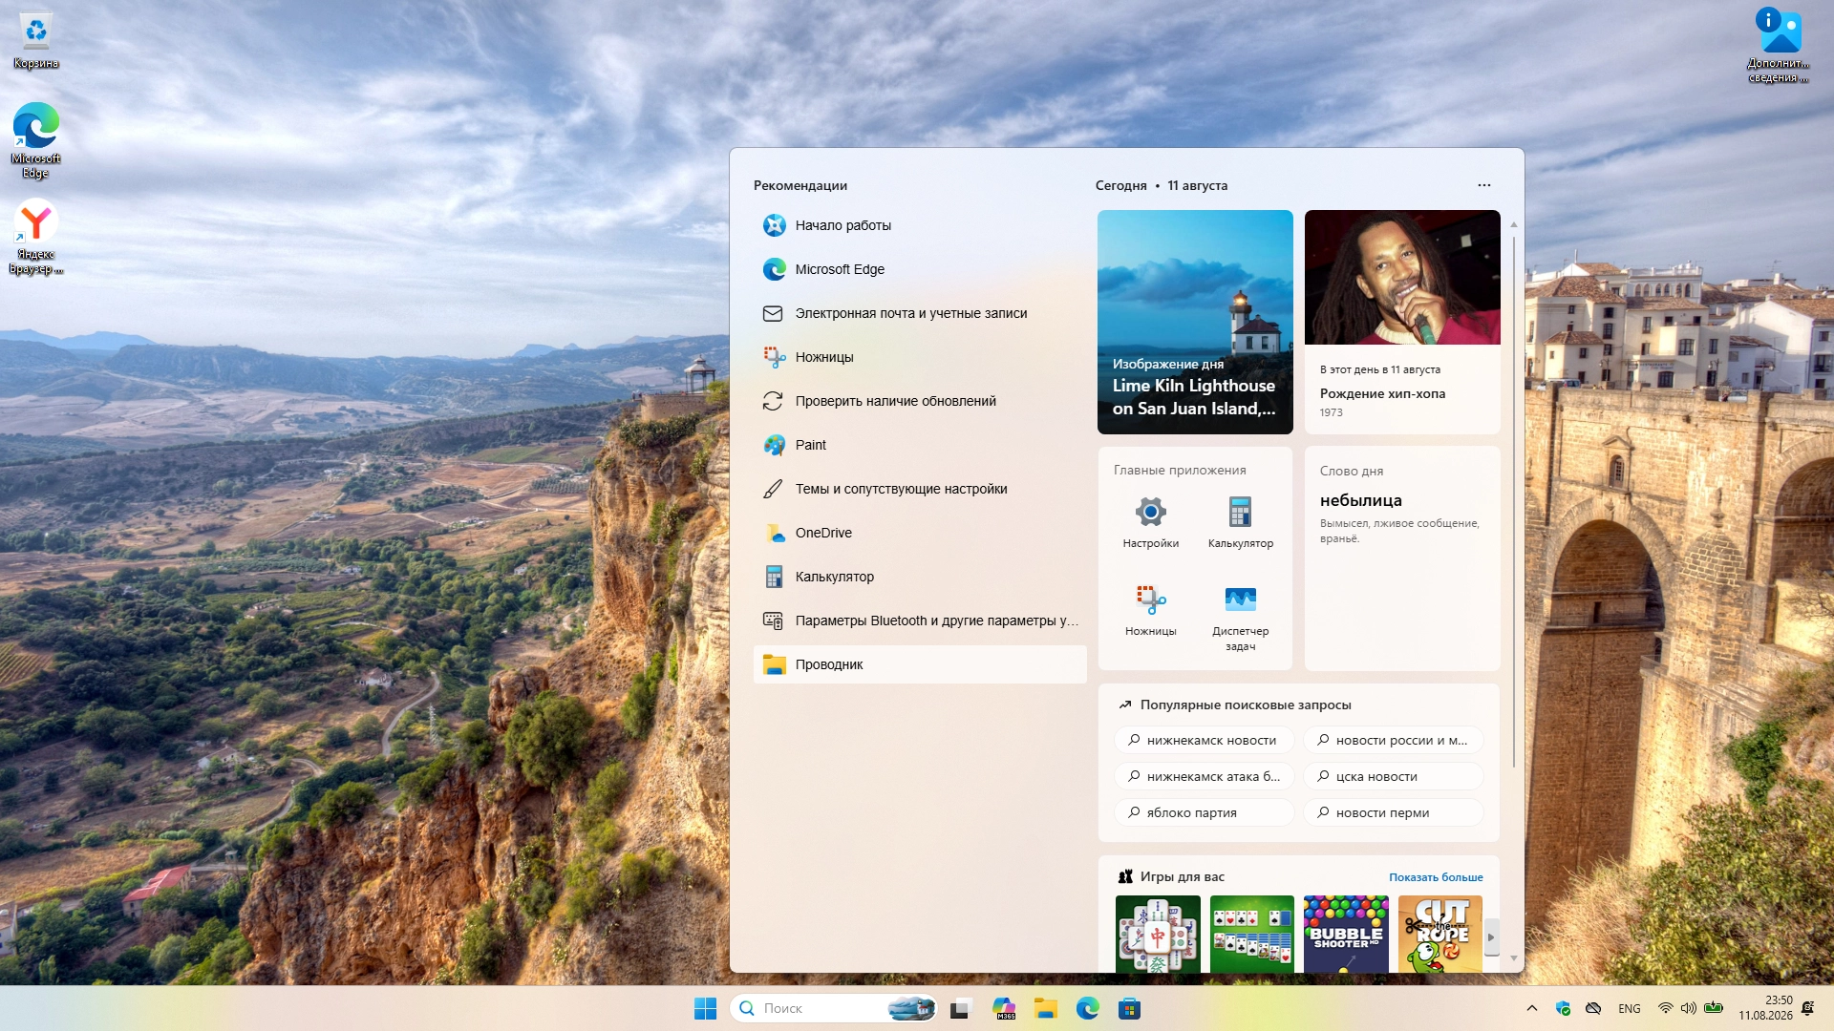Viewport: 1834px width, 1031px height.
Task: Open 'Ножницы' from the recommendations list
Action: pos(920,357)
